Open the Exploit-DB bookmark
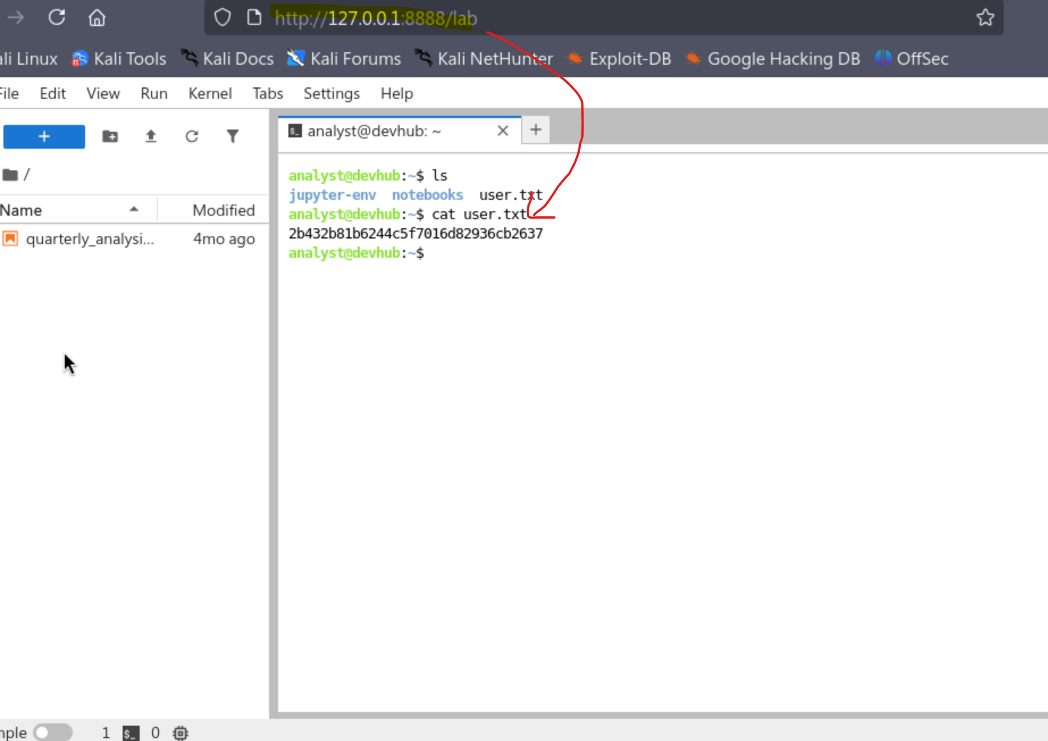Screen dimensions: 1048x741 tap(619, 58)
